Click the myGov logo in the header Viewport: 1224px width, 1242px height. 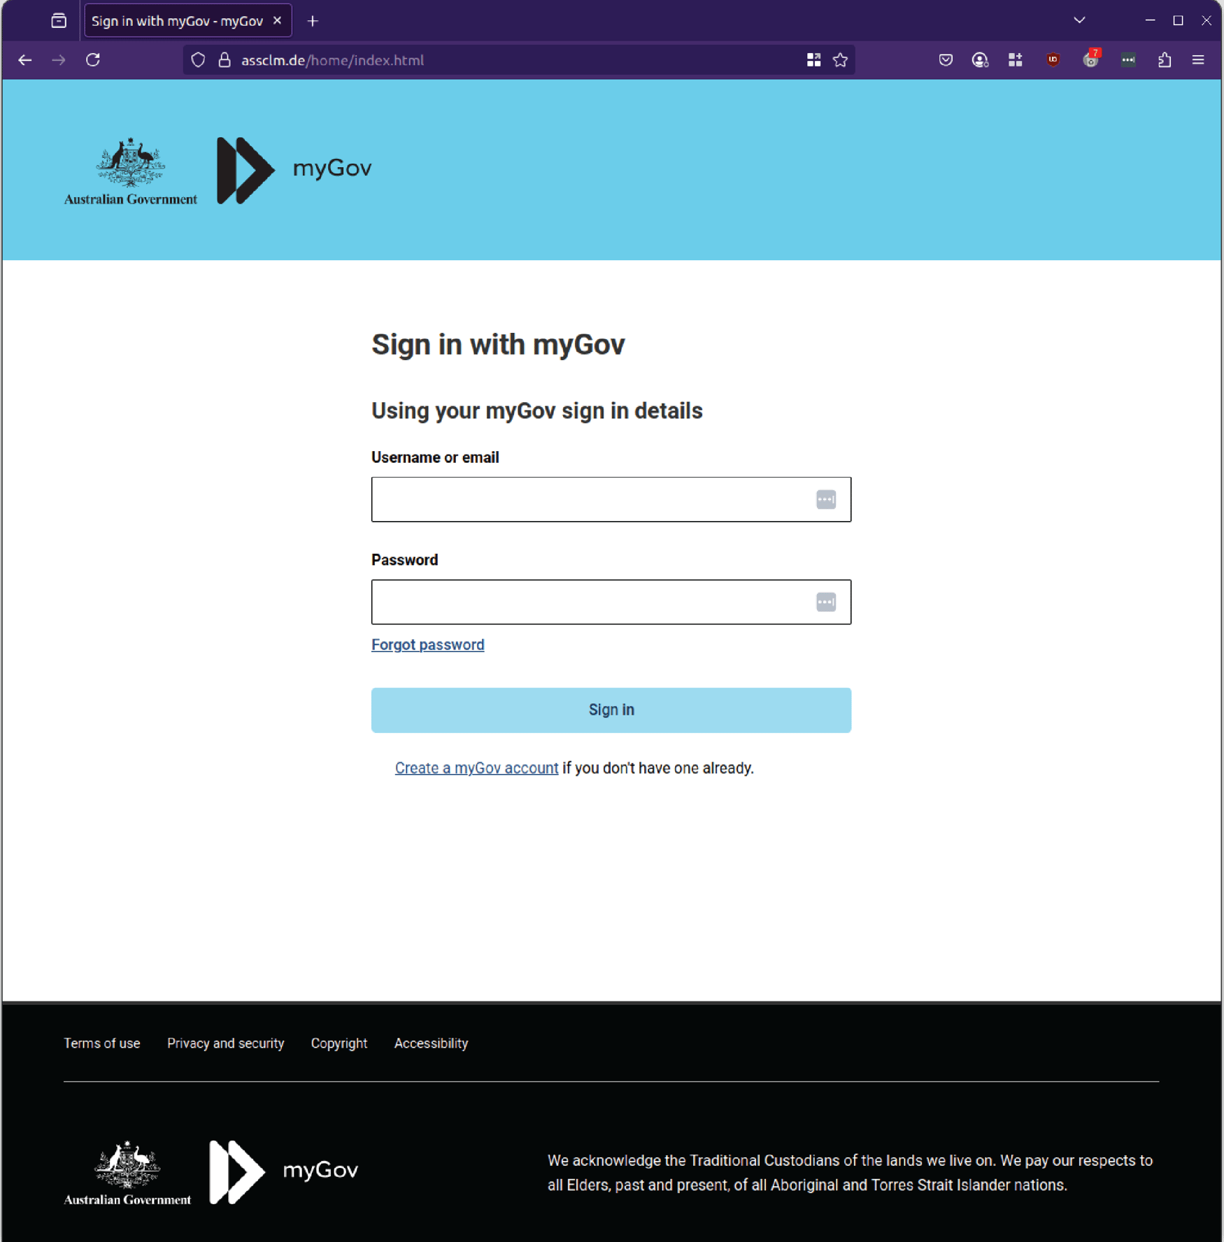(294, 168)
